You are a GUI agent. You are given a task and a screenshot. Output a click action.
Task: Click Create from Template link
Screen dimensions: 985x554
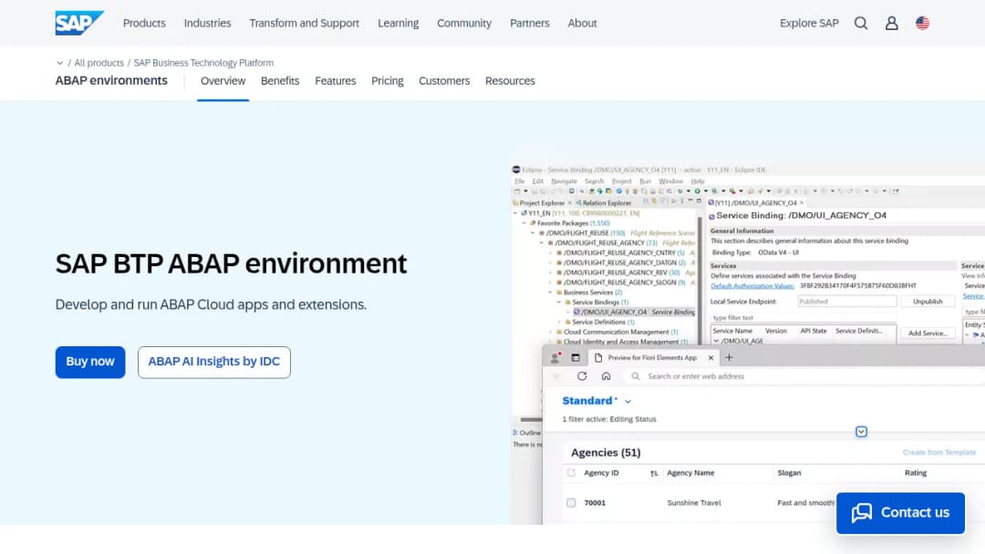[x=939, y=452]
